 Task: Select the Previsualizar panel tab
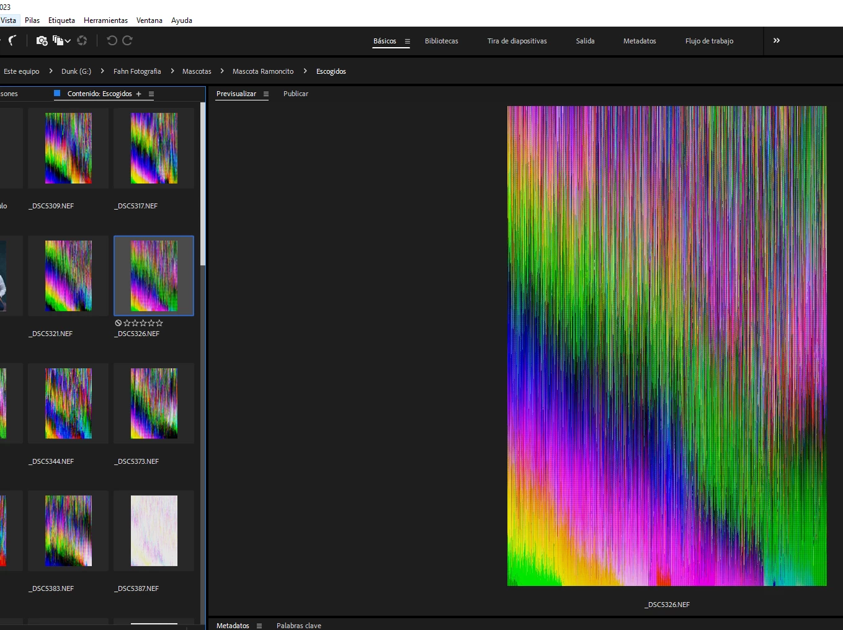(x=236, y=94)
